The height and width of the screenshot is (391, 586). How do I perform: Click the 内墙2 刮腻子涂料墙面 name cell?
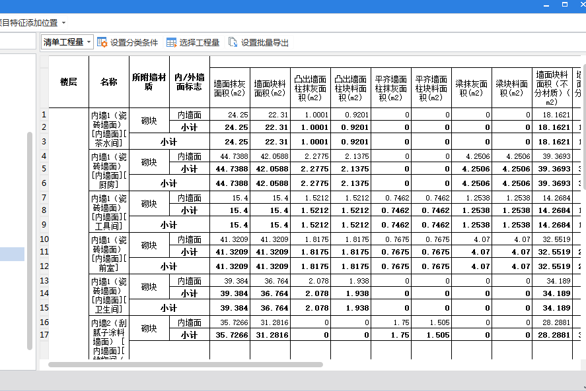click(109, 338)
